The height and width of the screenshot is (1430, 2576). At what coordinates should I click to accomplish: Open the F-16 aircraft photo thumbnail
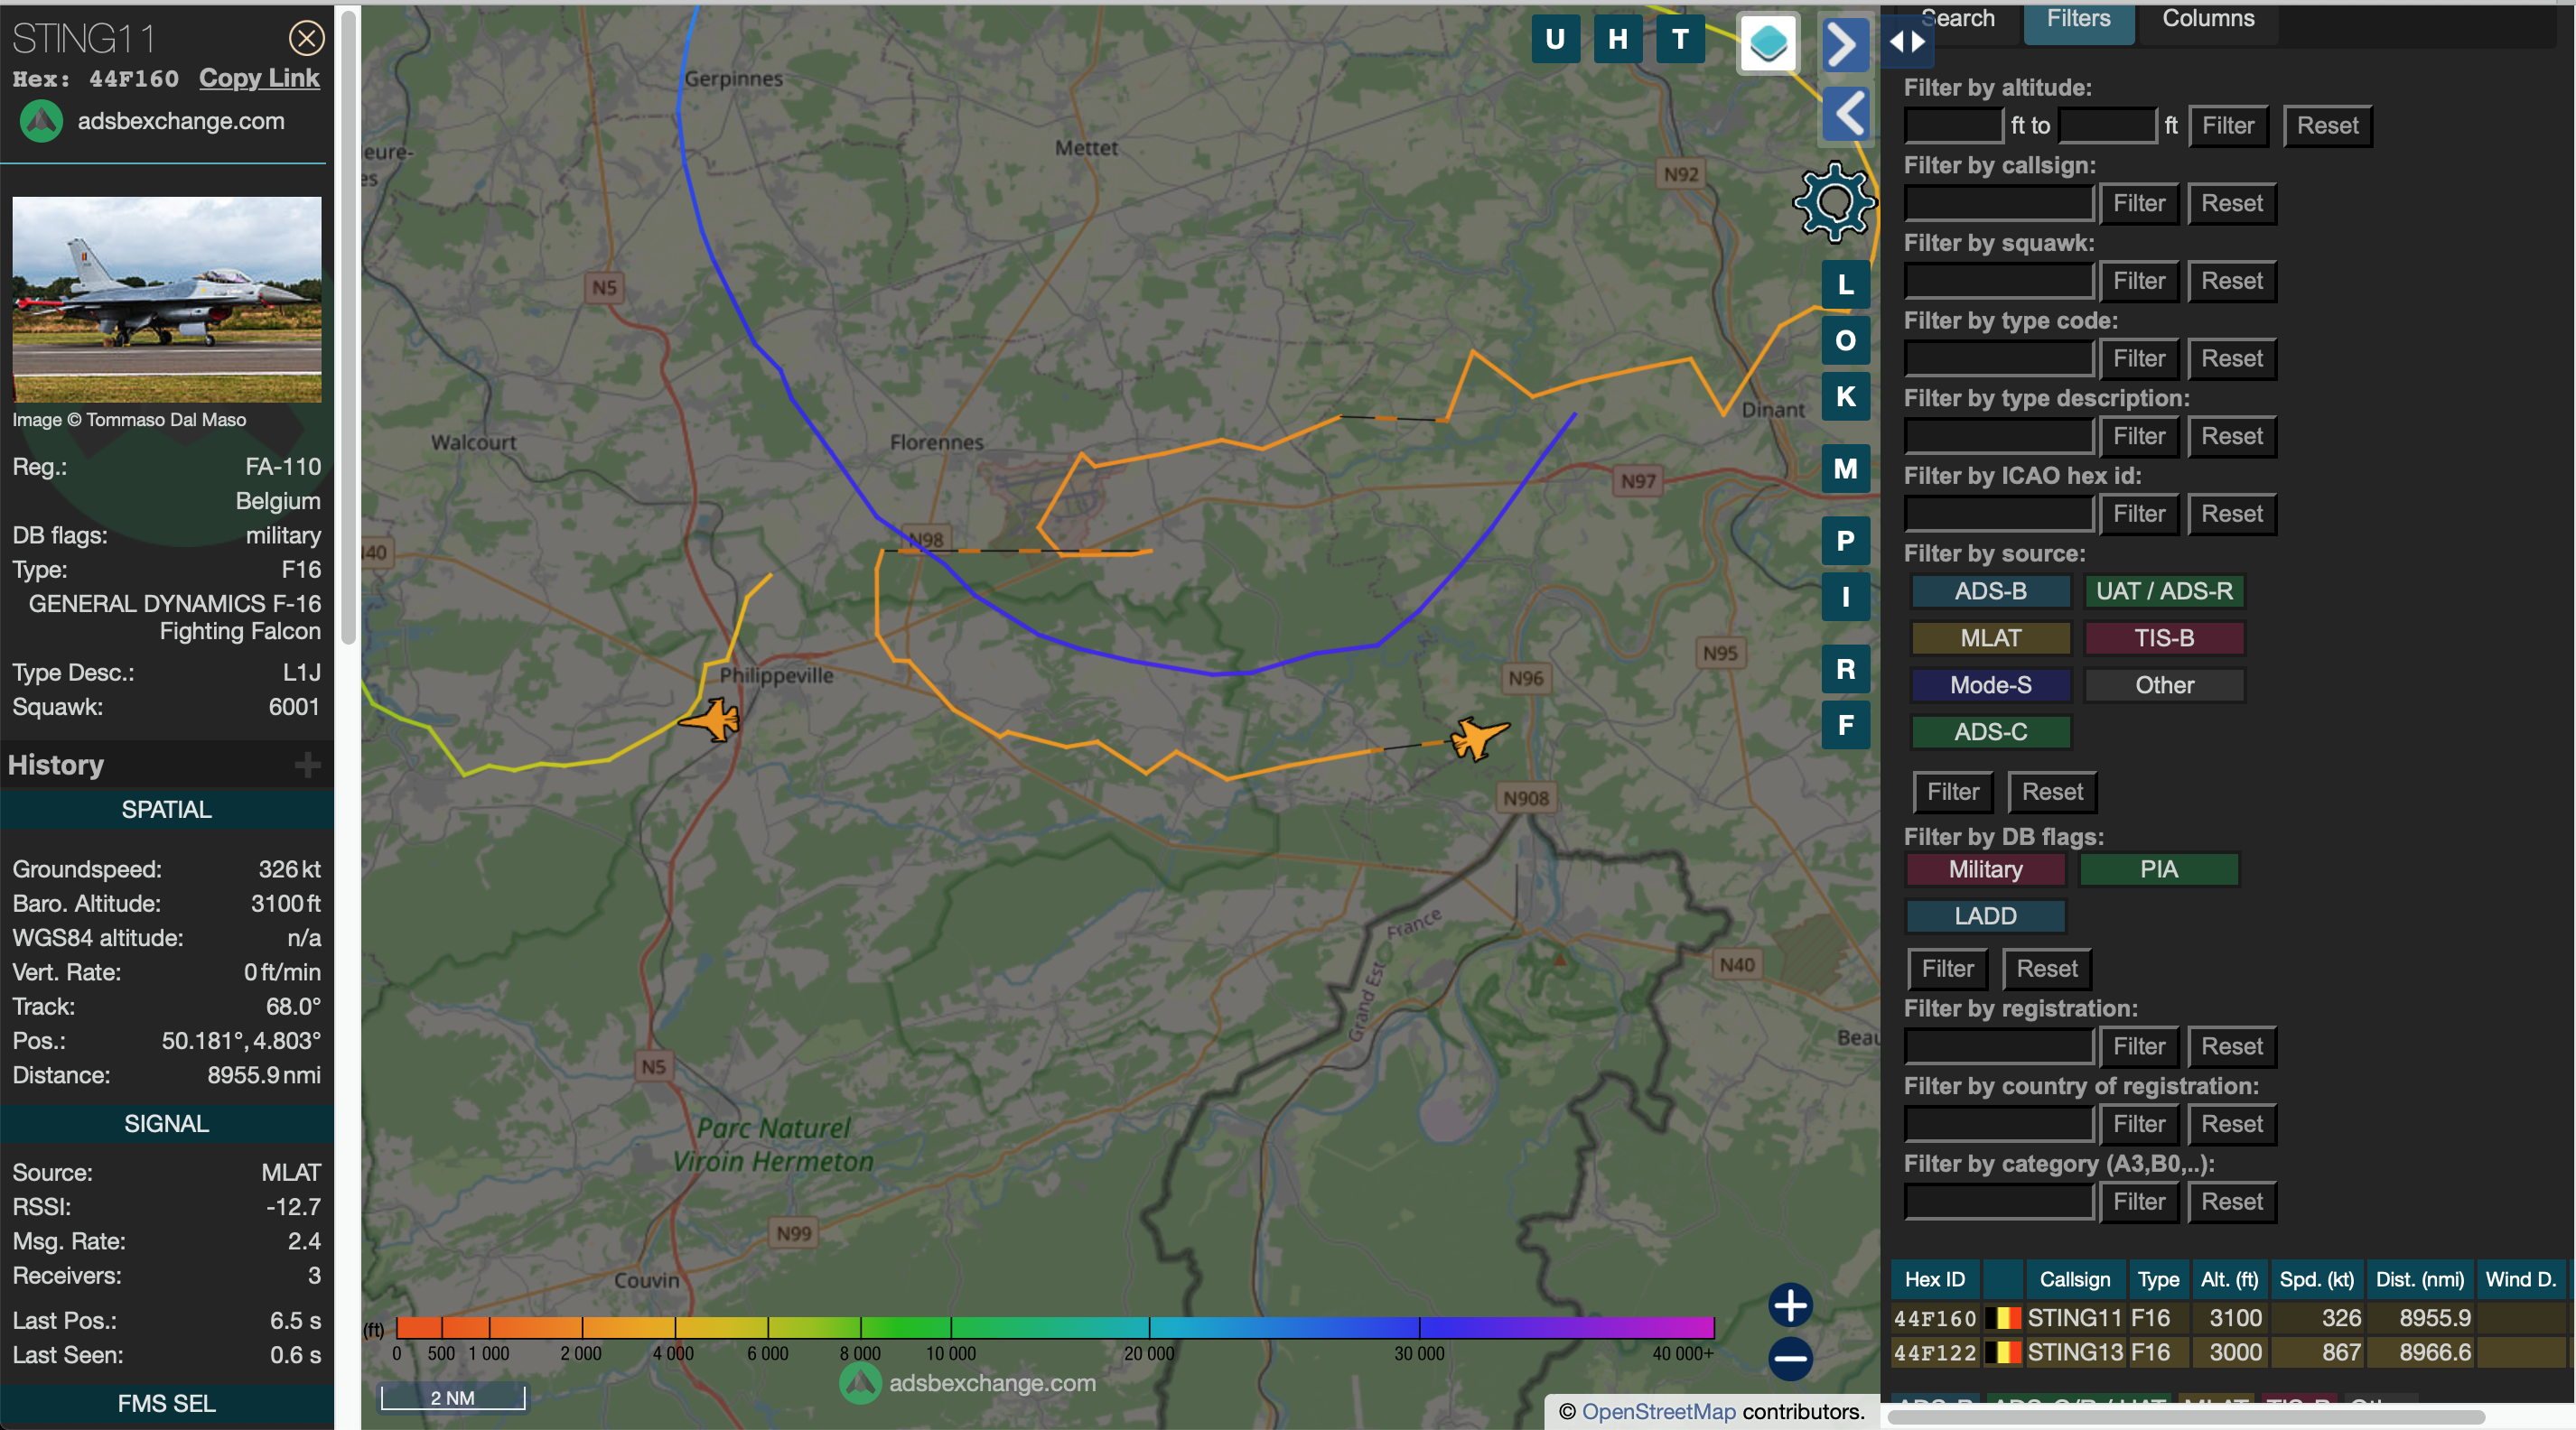point(167,299)
